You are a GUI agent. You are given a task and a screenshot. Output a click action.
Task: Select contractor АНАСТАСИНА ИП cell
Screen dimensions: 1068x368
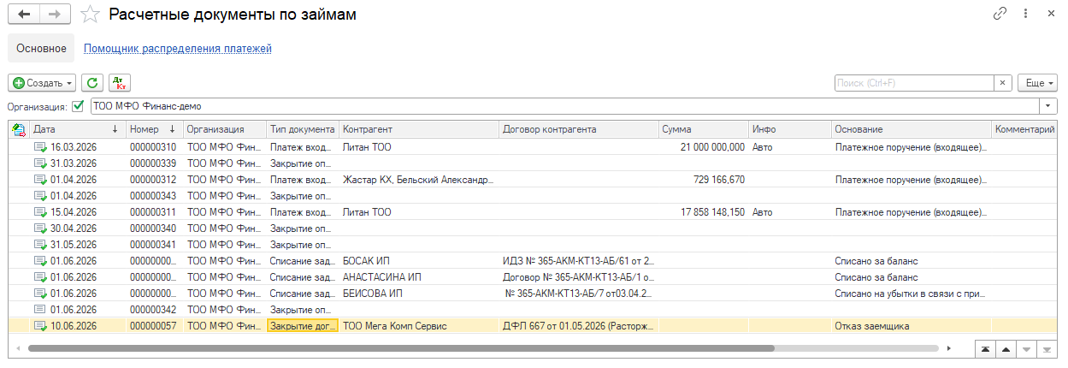(x=419, y=277)
